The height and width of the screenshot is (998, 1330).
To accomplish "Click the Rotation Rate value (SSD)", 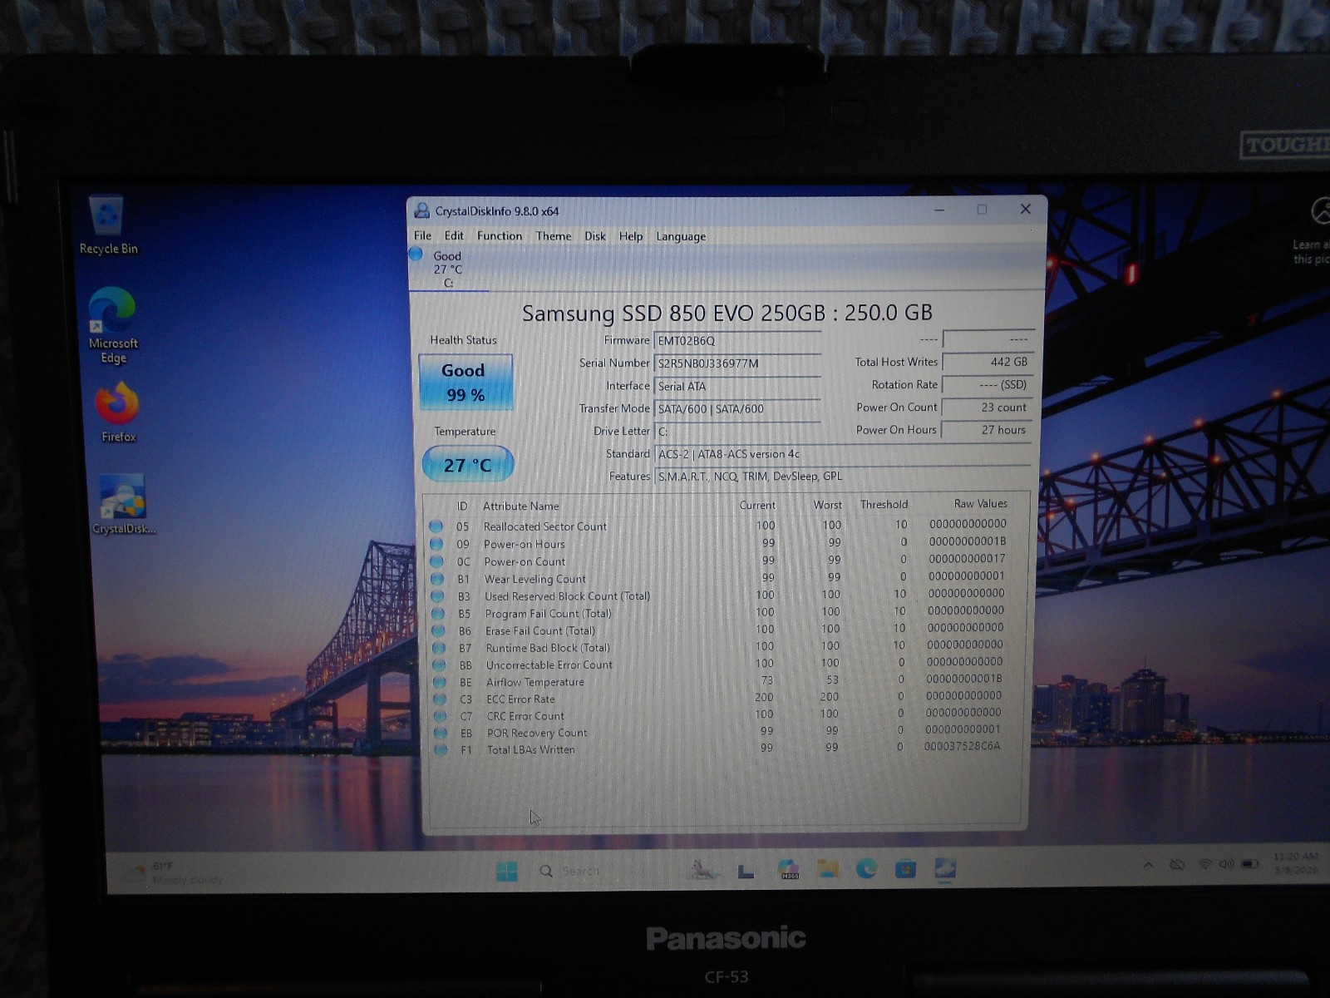I will [x=988, y=384].
